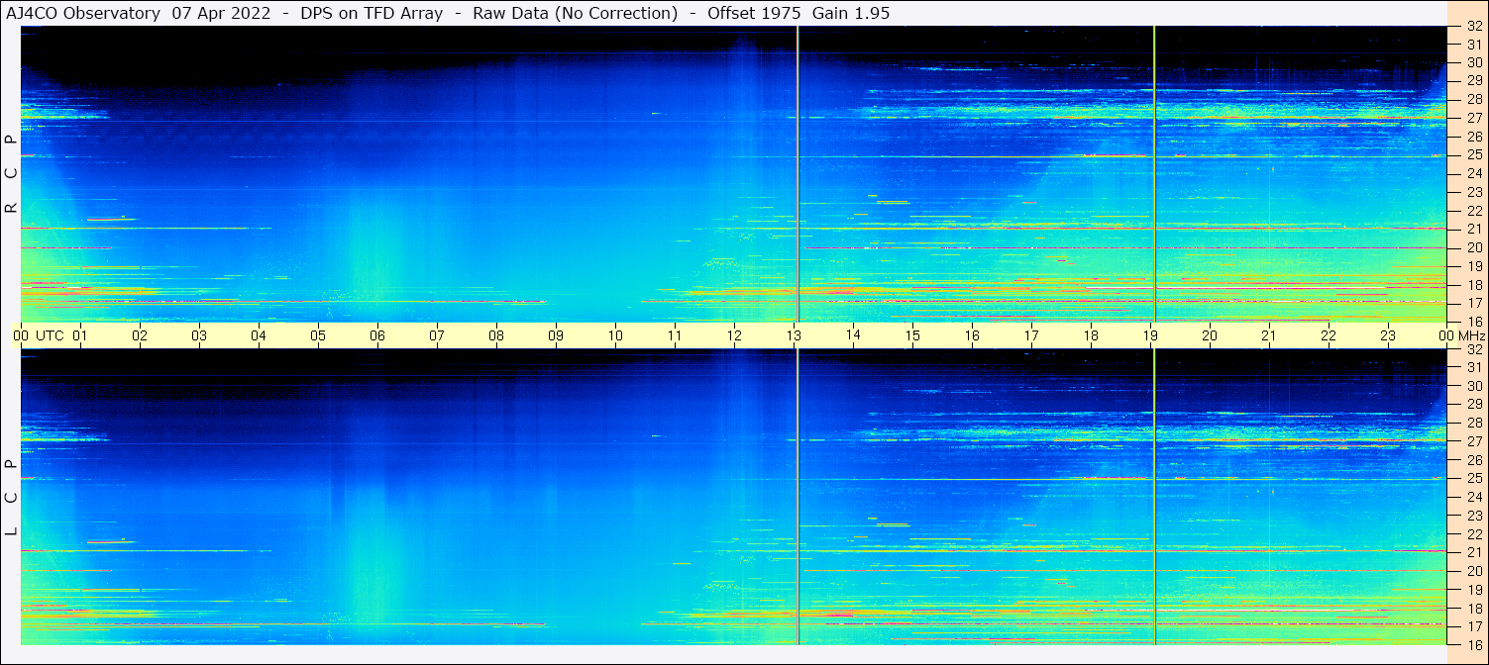Select the 27 MHz tick of LCP panel
This screenshot has height=665, width=1489.
click(1474, 441)
